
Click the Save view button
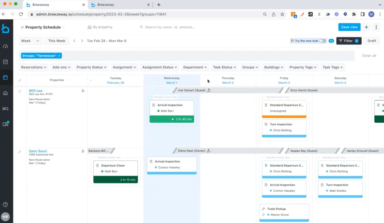coord(349,27)
